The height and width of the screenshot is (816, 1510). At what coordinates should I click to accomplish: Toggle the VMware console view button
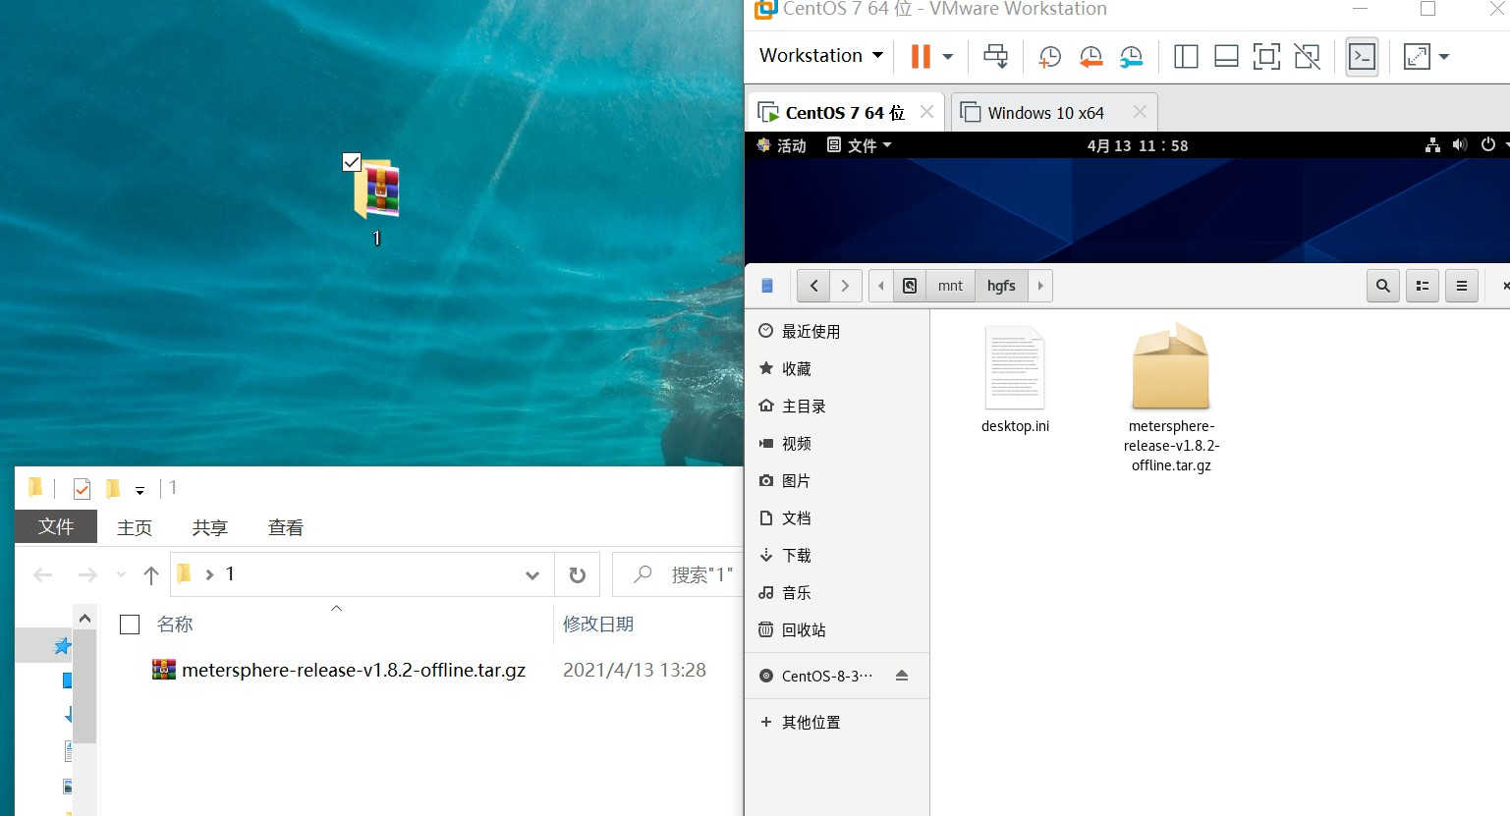tap(1362, 57)
